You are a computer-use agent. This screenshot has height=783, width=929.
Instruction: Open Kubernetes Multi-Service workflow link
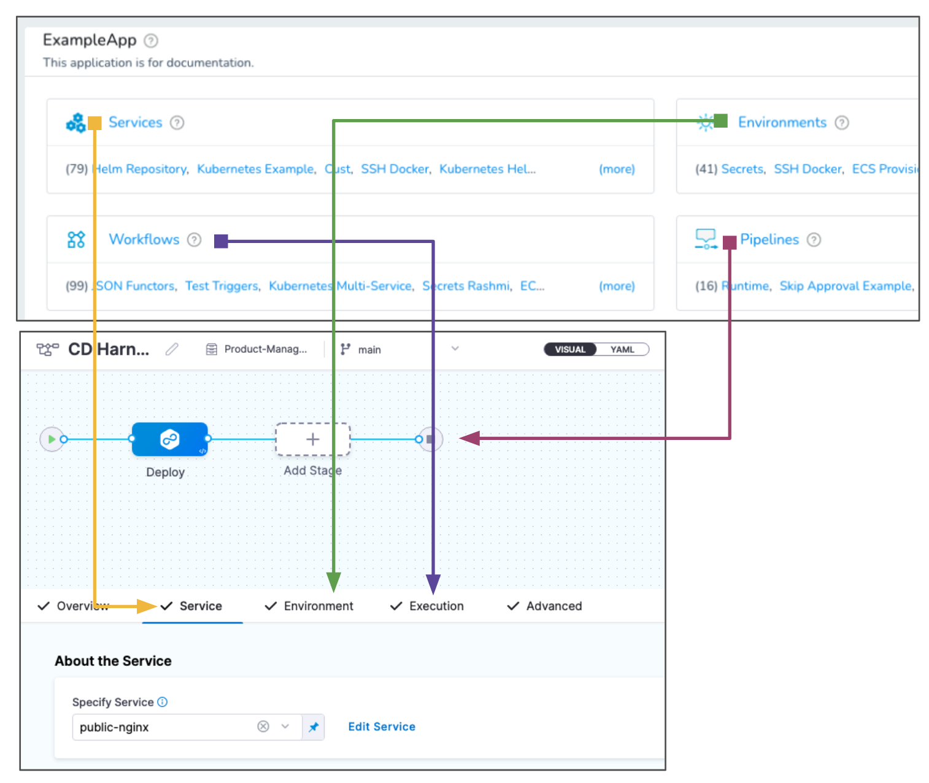pos(340,286)
